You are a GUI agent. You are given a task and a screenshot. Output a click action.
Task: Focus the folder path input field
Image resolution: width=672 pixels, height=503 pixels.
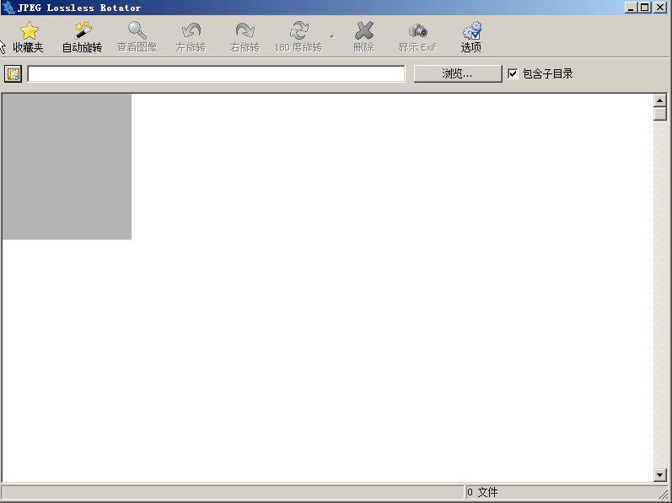(x=216, y=73)
